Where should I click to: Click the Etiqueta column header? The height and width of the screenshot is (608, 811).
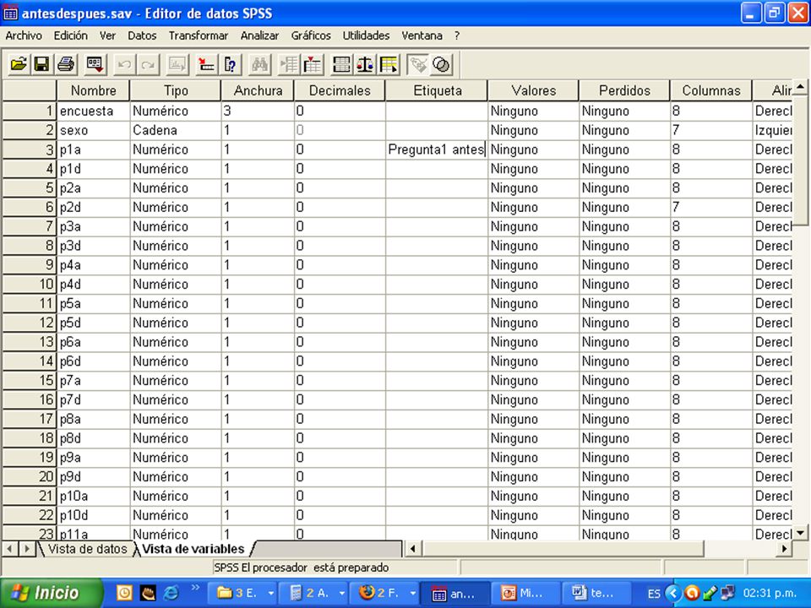(x=437, y=90)
